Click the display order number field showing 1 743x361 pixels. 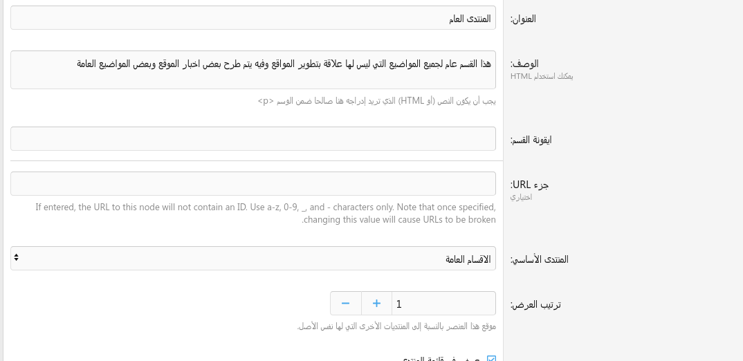click(x=443, y=304)
